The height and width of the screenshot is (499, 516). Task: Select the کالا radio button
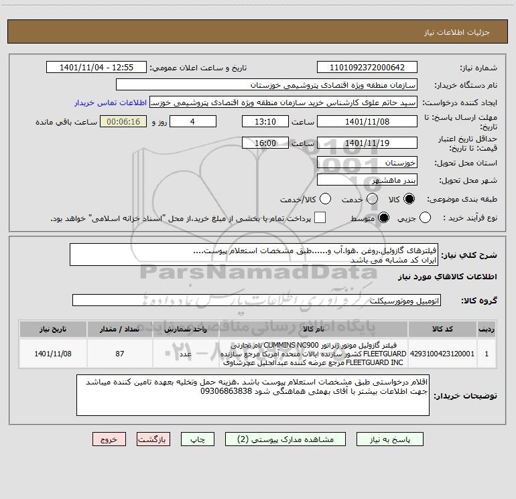click(x=409, y=199)
